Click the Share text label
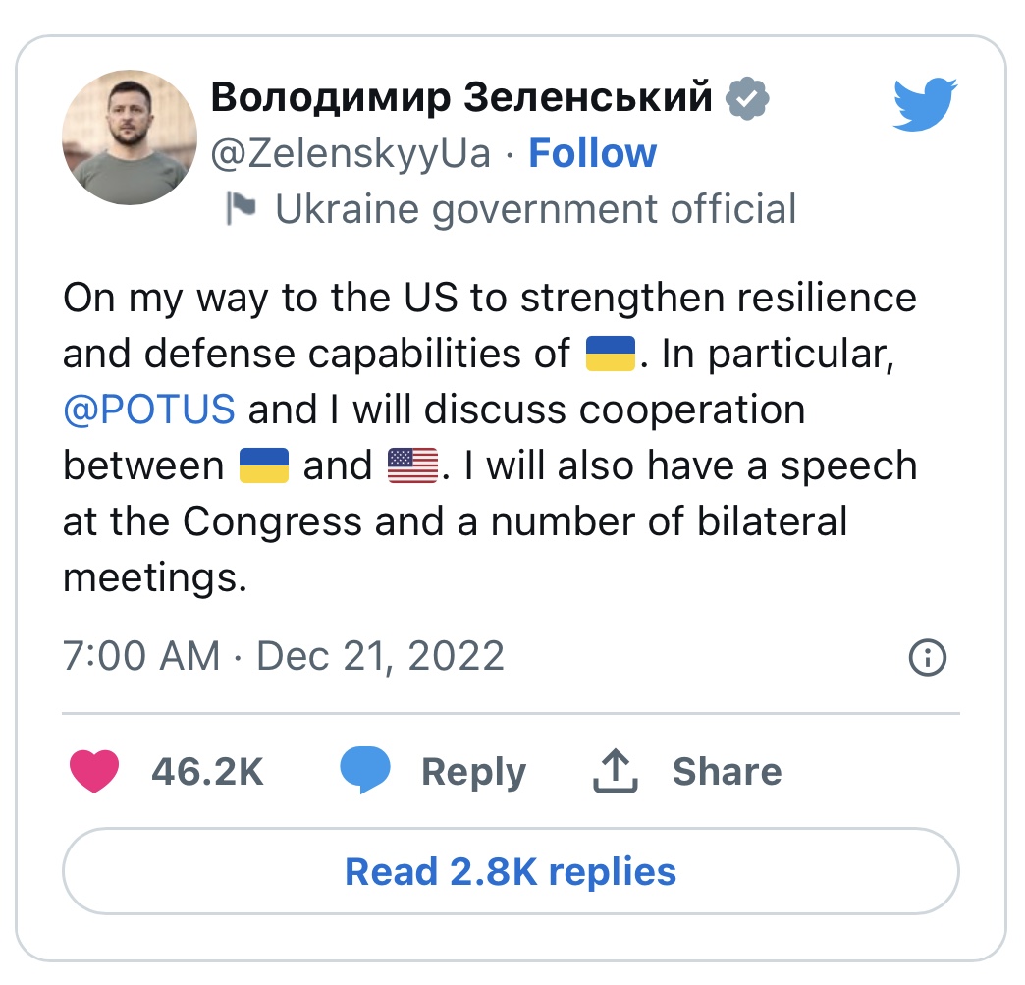This screenshot has width=1025, height=985. coord(727,772)
